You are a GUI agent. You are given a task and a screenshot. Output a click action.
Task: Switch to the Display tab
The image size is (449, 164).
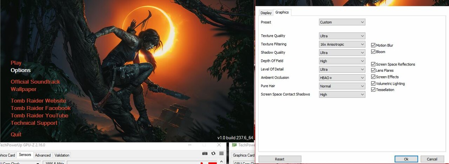(x=266, y=13)
